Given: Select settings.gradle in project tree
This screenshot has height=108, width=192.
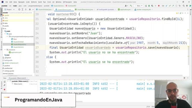Looking at the screenshot, I should click(x=9, y=71).
